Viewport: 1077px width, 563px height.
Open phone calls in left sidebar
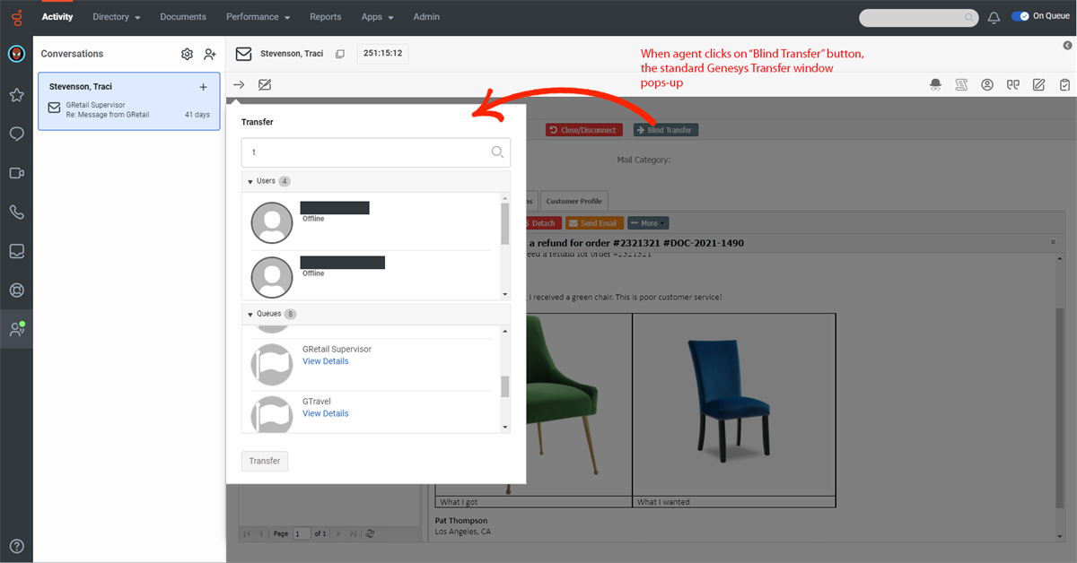pyautogui.click(x=16, y=212)
